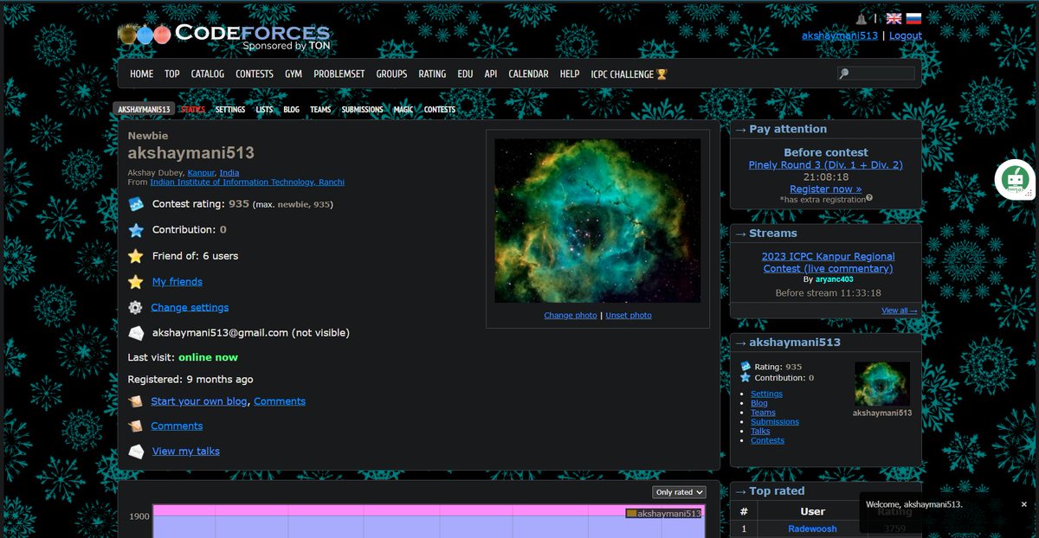Click the 'online now' status text
The image size is (1039, 538).
click(x=208, y=357)
